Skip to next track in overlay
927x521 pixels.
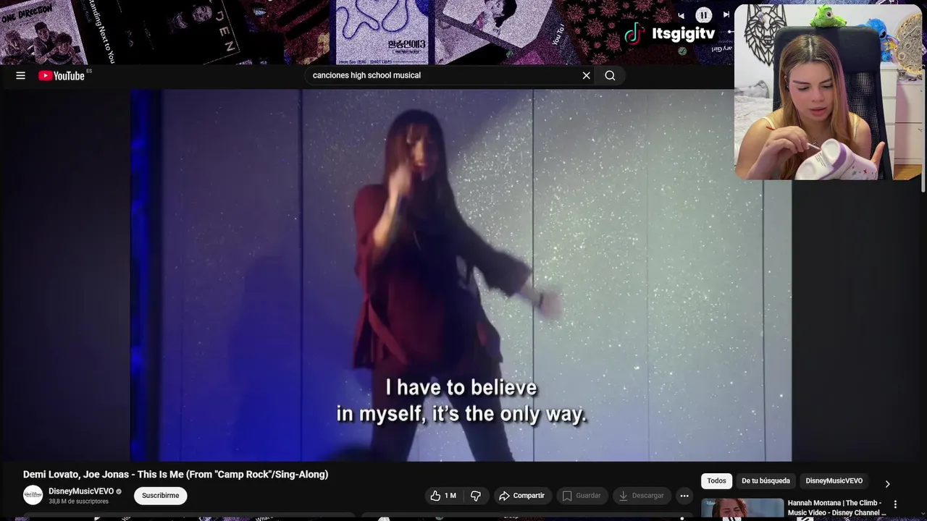(x=726, y=14)
